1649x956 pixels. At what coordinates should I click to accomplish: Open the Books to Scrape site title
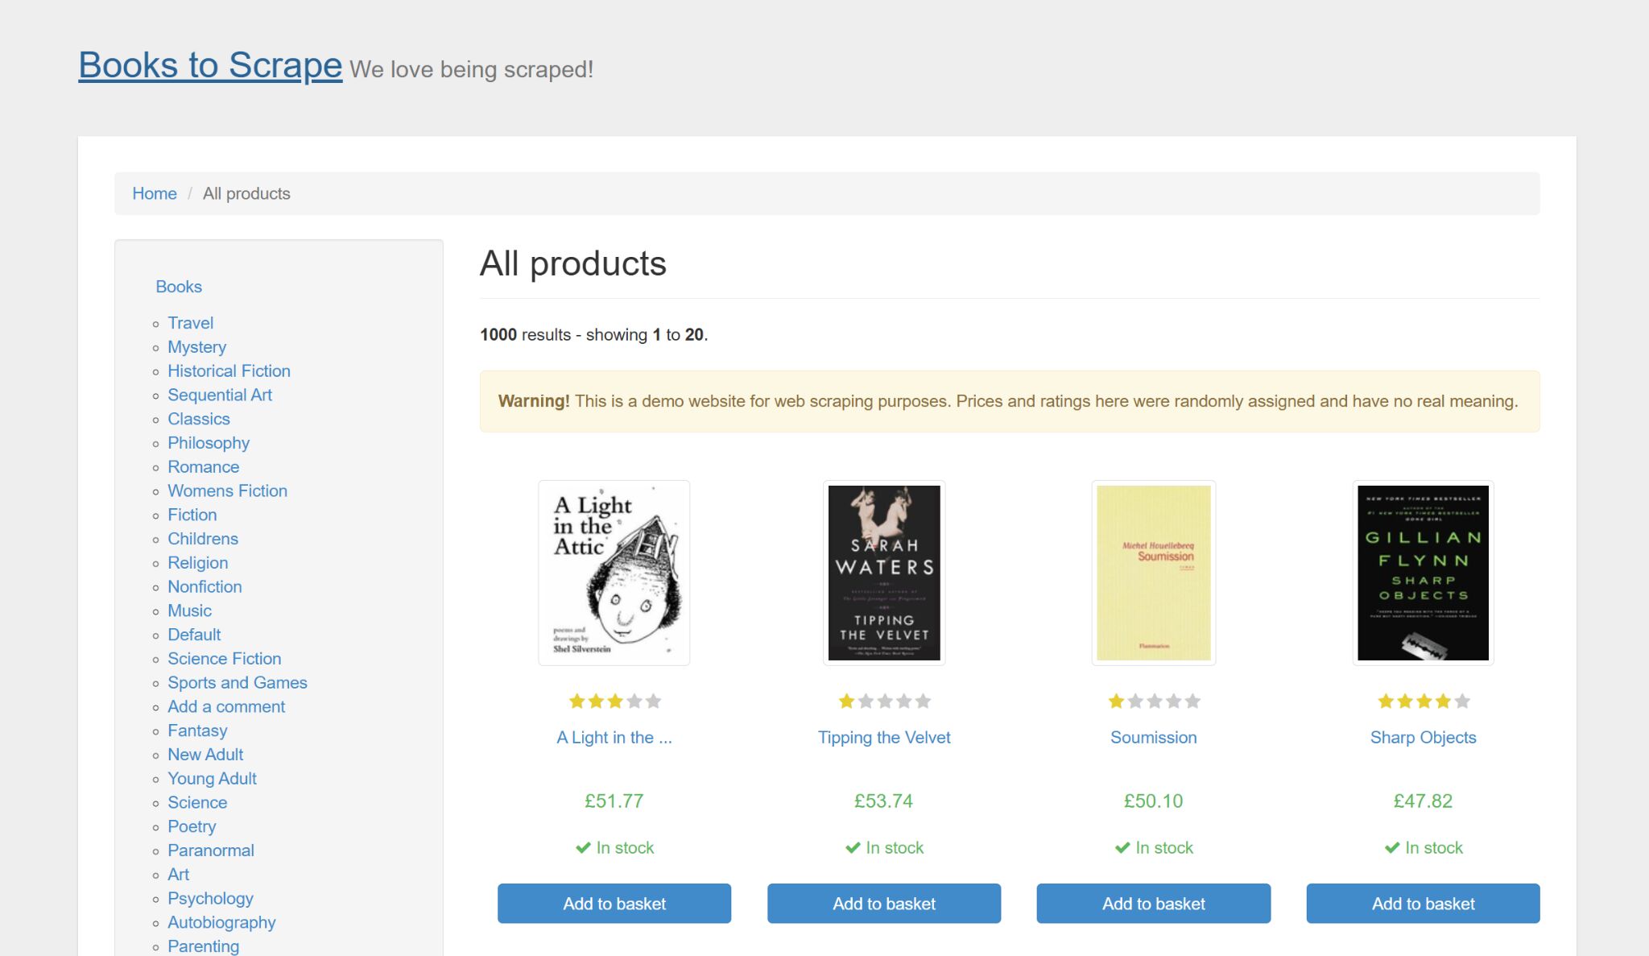point(210,65)
